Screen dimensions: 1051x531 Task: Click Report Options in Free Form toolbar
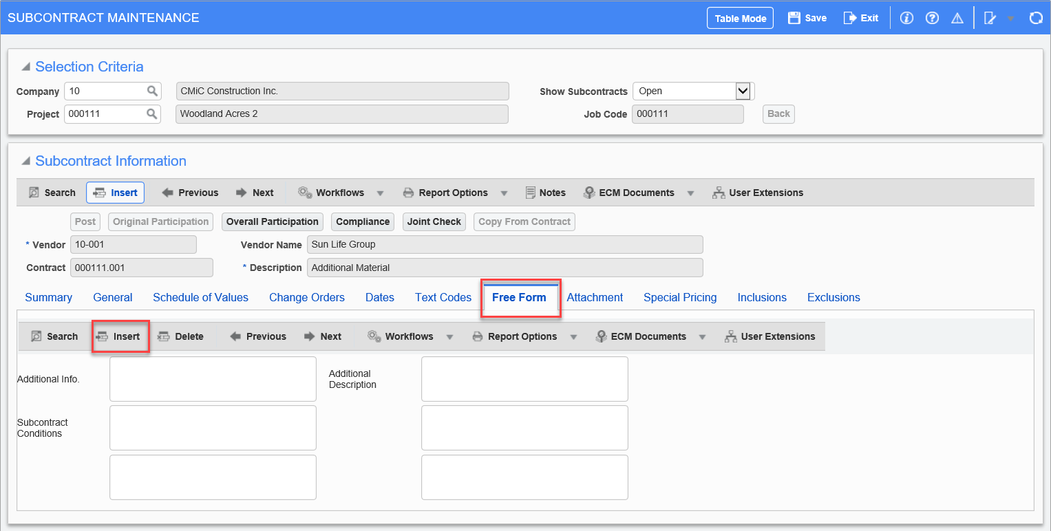[x=514, y=336]
